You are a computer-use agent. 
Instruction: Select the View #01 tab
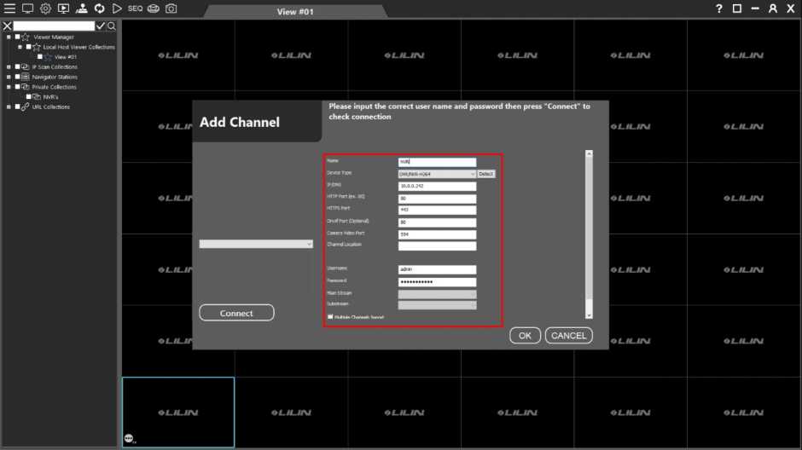coord(296,12)
